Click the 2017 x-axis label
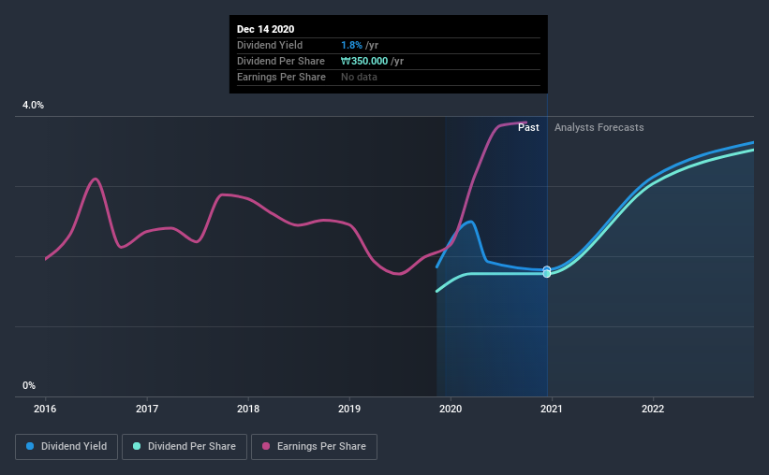Image resolution: width=769 pixels, height=475 pixels. click(x=147, y=409)
